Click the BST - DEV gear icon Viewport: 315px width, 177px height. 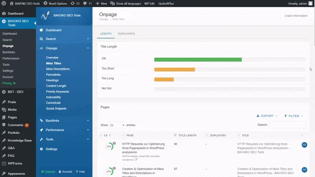pyautogui.click(x=4, y=92)
